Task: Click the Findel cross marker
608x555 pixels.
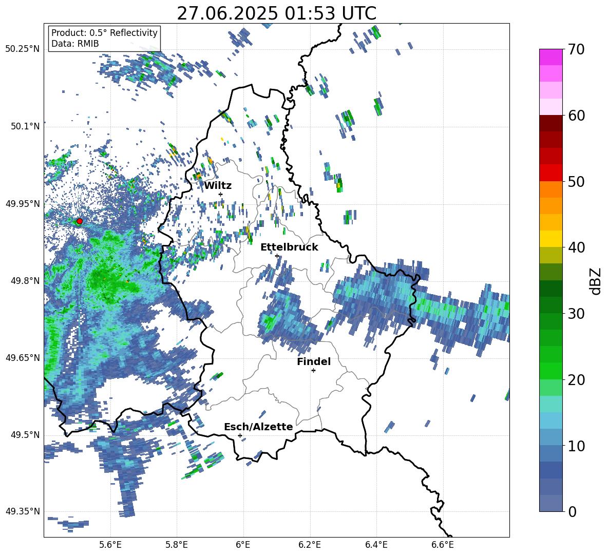Action: point(313,371)
